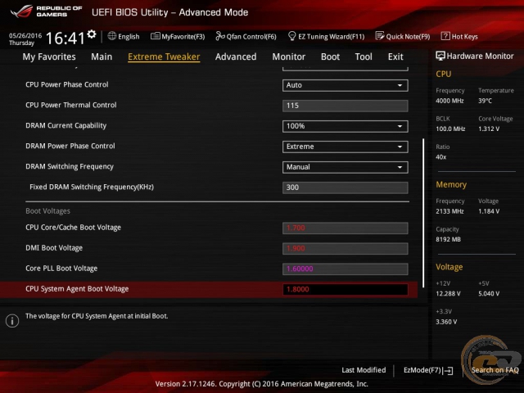The height and width of the screenshot is (393, 524).
Task: Open Qfan Control(F6)
Action: 246,36
